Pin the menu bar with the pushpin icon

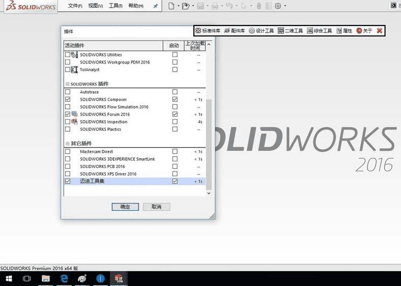tap(155, 6)
